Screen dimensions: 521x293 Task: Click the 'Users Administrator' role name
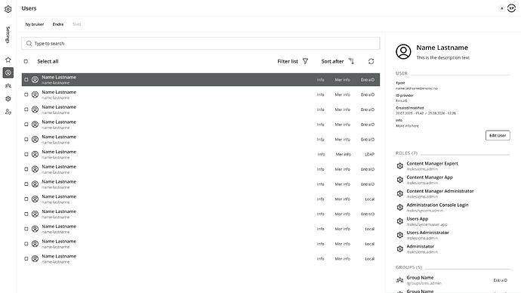coord(427,233)
